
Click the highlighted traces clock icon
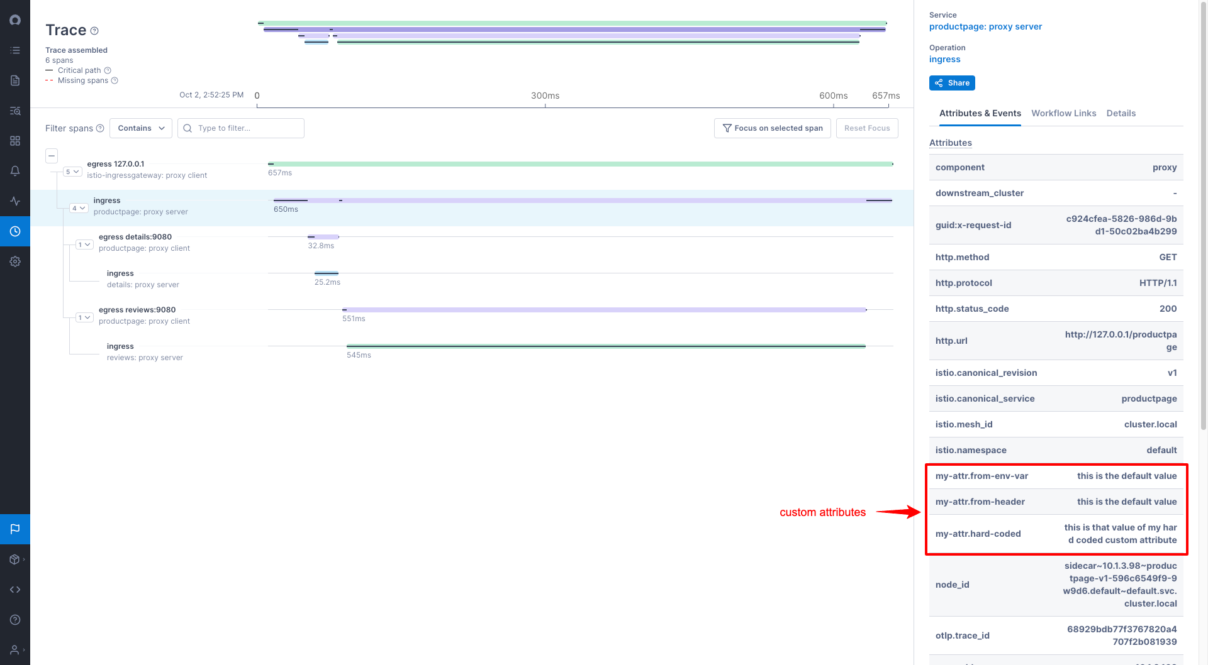15,231
